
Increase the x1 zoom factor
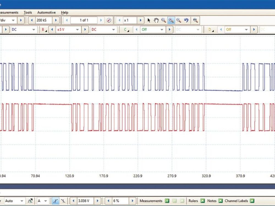[141, 20]
